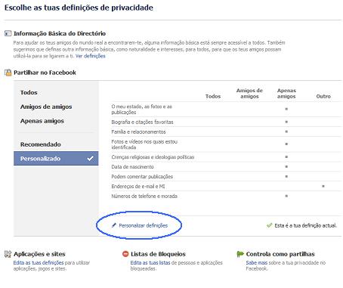This screenshot has width=343, height=288.
Task: Click the red Listas de Bloqueios icon
Action: tap(125, 254)
